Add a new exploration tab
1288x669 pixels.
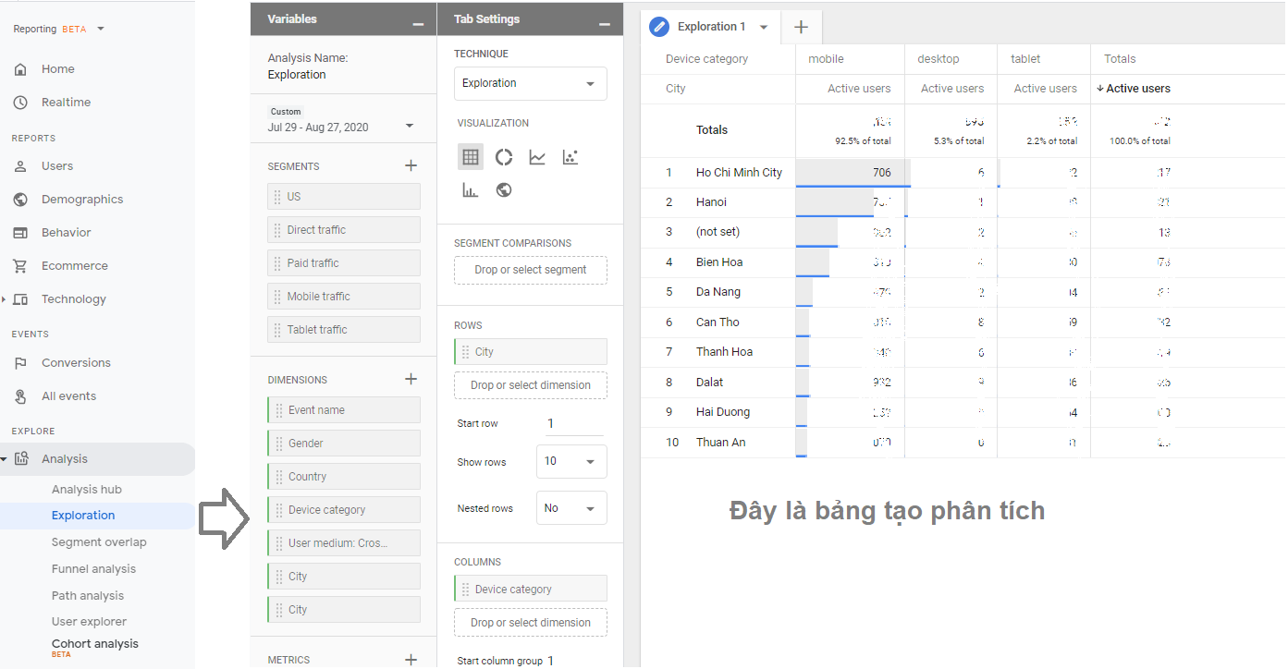click(x=801, y=27)
